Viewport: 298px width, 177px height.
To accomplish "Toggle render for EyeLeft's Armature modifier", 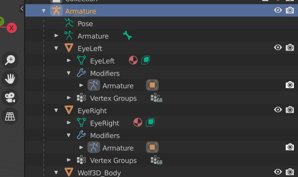I will (290, 85).
